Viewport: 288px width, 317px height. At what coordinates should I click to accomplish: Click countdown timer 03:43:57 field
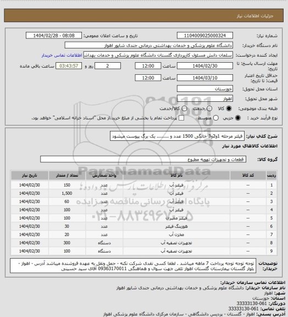[69, 66]
